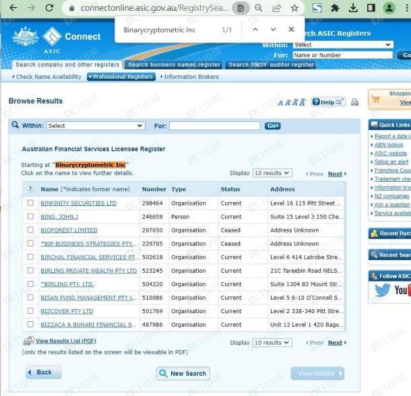Click the blue S extension icon
This screenshot has height=396, width=411.
pyautogui.click(x=317, y=8)
